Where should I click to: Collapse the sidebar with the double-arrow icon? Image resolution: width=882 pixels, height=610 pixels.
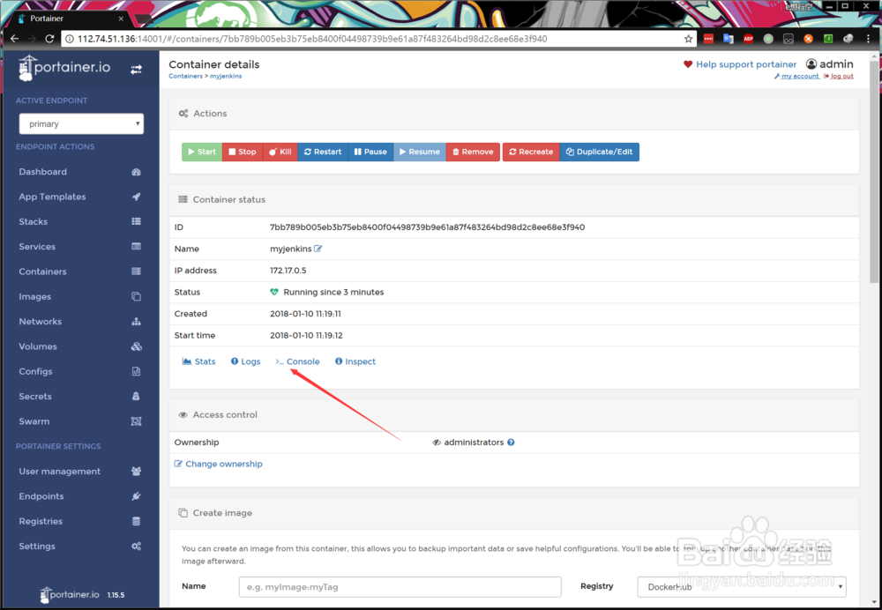point(138,69)
